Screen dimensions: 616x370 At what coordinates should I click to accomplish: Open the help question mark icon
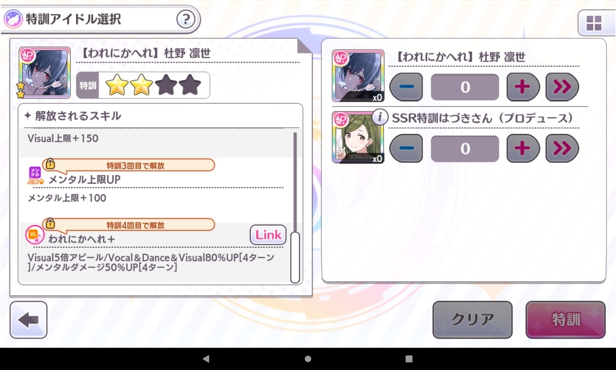(186, 20)
